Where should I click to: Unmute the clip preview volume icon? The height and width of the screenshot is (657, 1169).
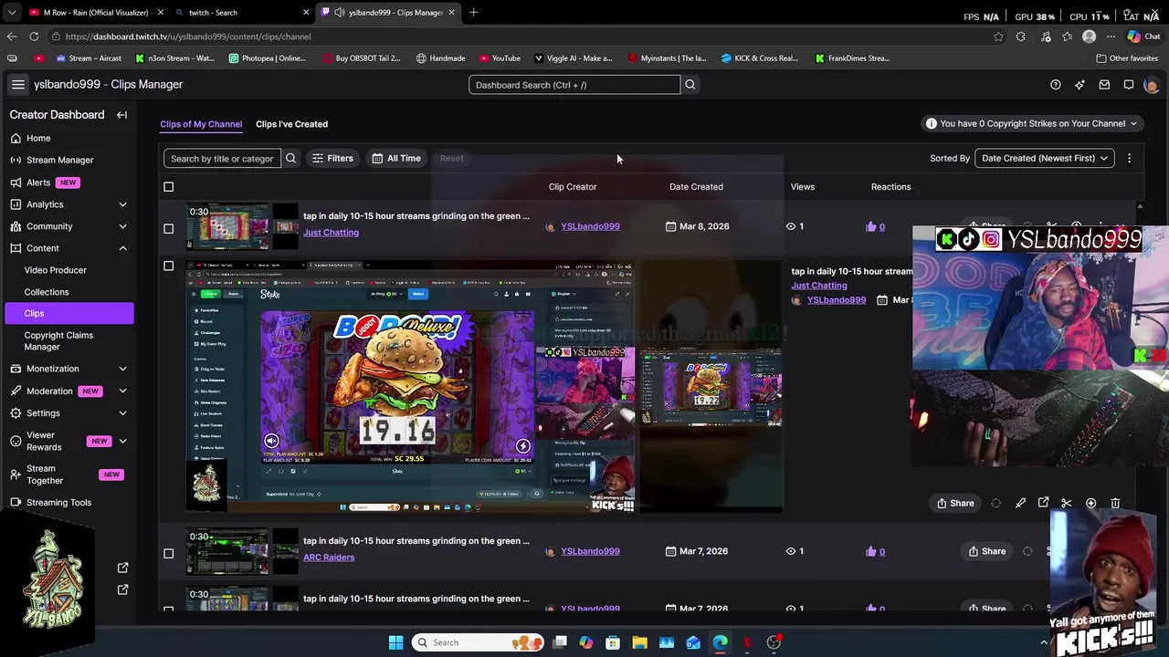pos(271,441)
